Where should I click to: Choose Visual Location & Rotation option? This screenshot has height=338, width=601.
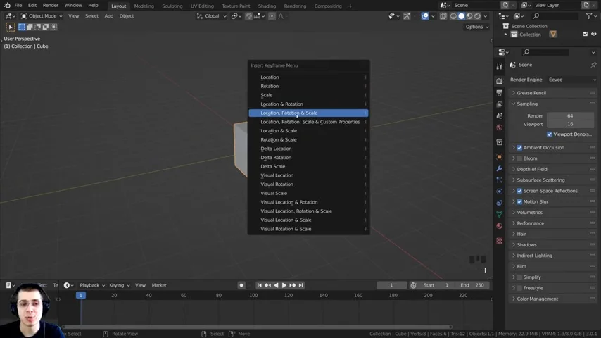click(308, 202)
